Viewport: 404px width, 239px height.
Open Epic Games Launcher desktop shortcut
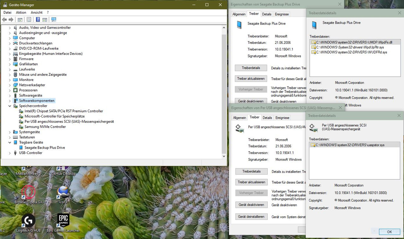click(63, 223)
